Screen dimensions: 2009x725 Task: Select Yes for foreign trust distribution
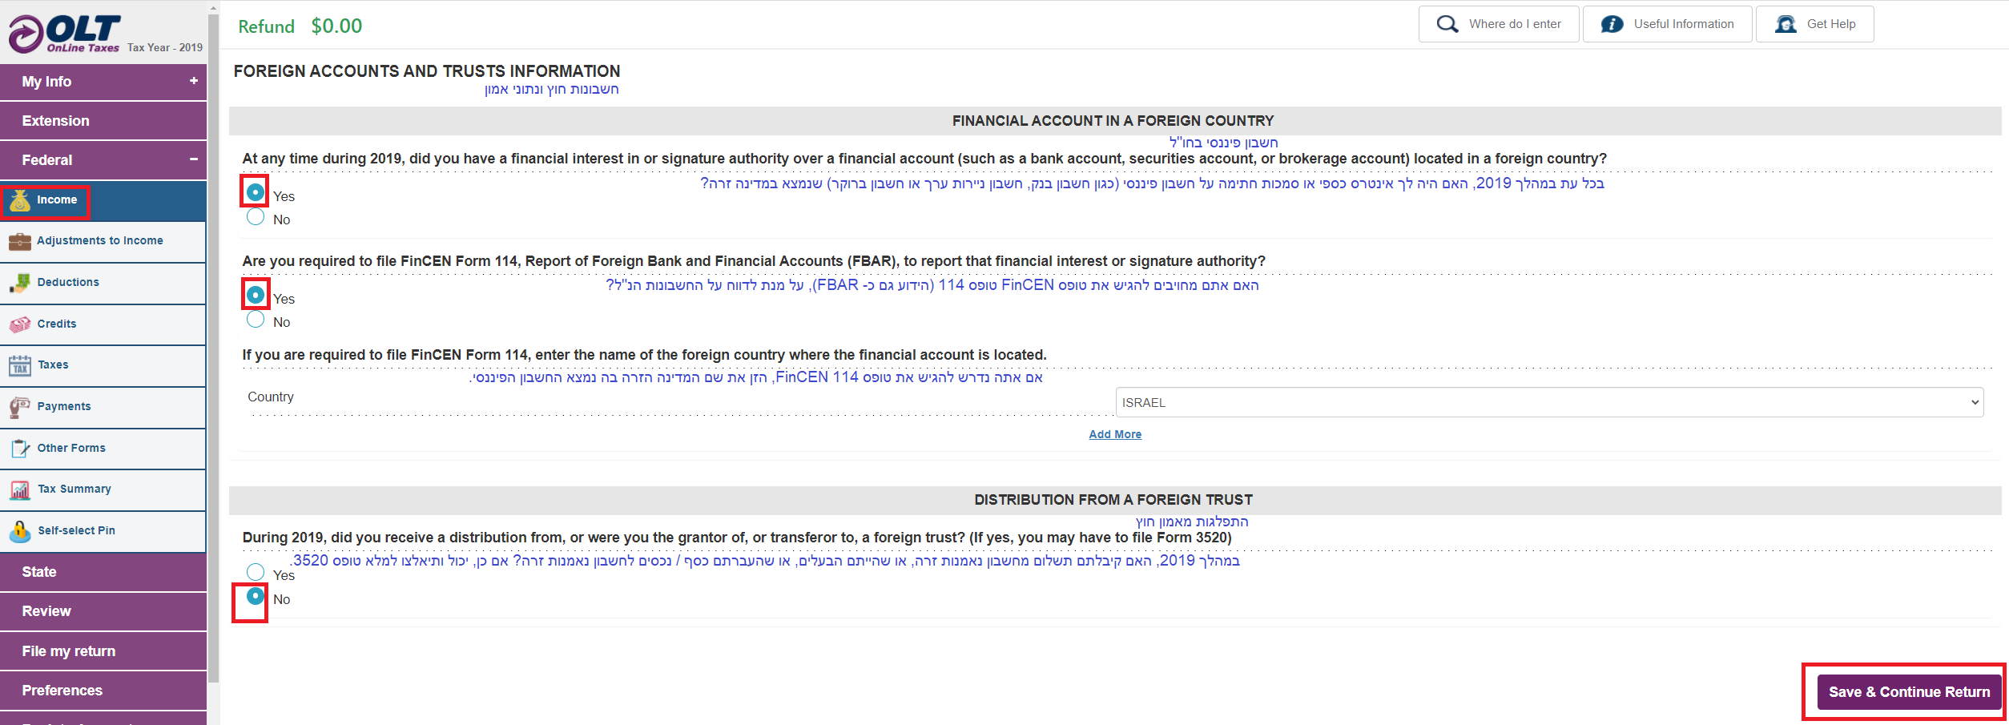tap(256, 572)
